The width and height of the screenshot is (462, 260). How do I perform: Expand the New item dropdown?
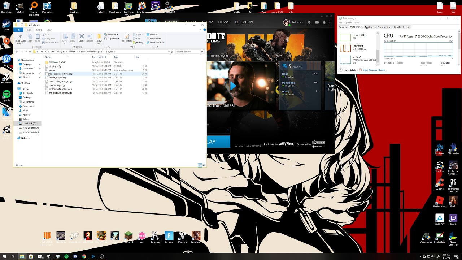[x=112, y=35]
